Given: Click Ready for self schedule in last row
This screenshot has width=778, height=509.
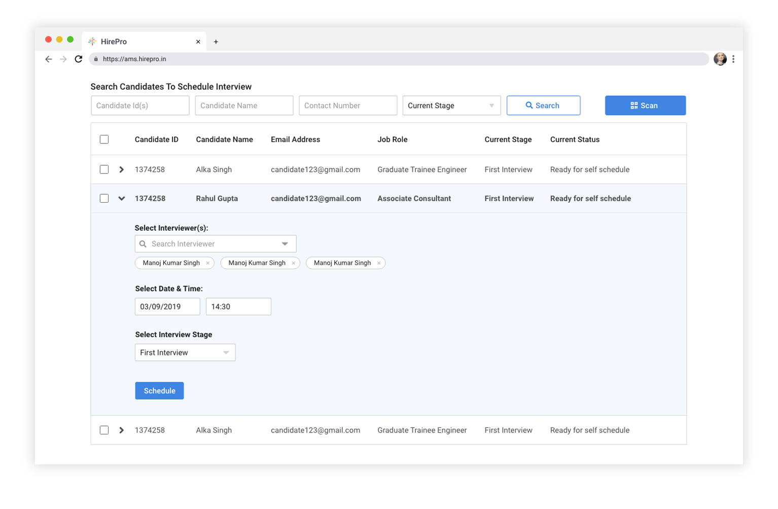Looking at the screenshot, I should pyautogui.click(x=590, y=430).
